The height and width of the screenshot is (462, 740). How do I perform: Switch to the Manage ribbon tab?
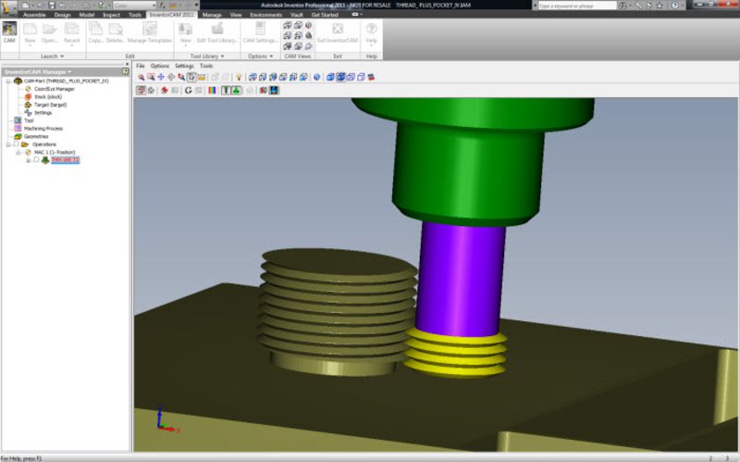212,15
